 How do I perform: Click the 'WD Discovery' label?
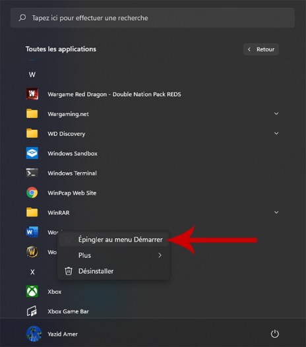pyautogui.click(x=67, y=134)
